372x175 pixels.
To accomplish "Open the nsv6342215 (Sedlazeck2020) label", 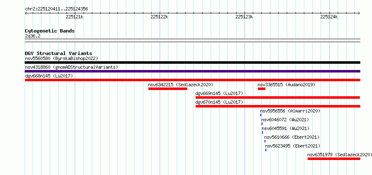I will 181,85.
